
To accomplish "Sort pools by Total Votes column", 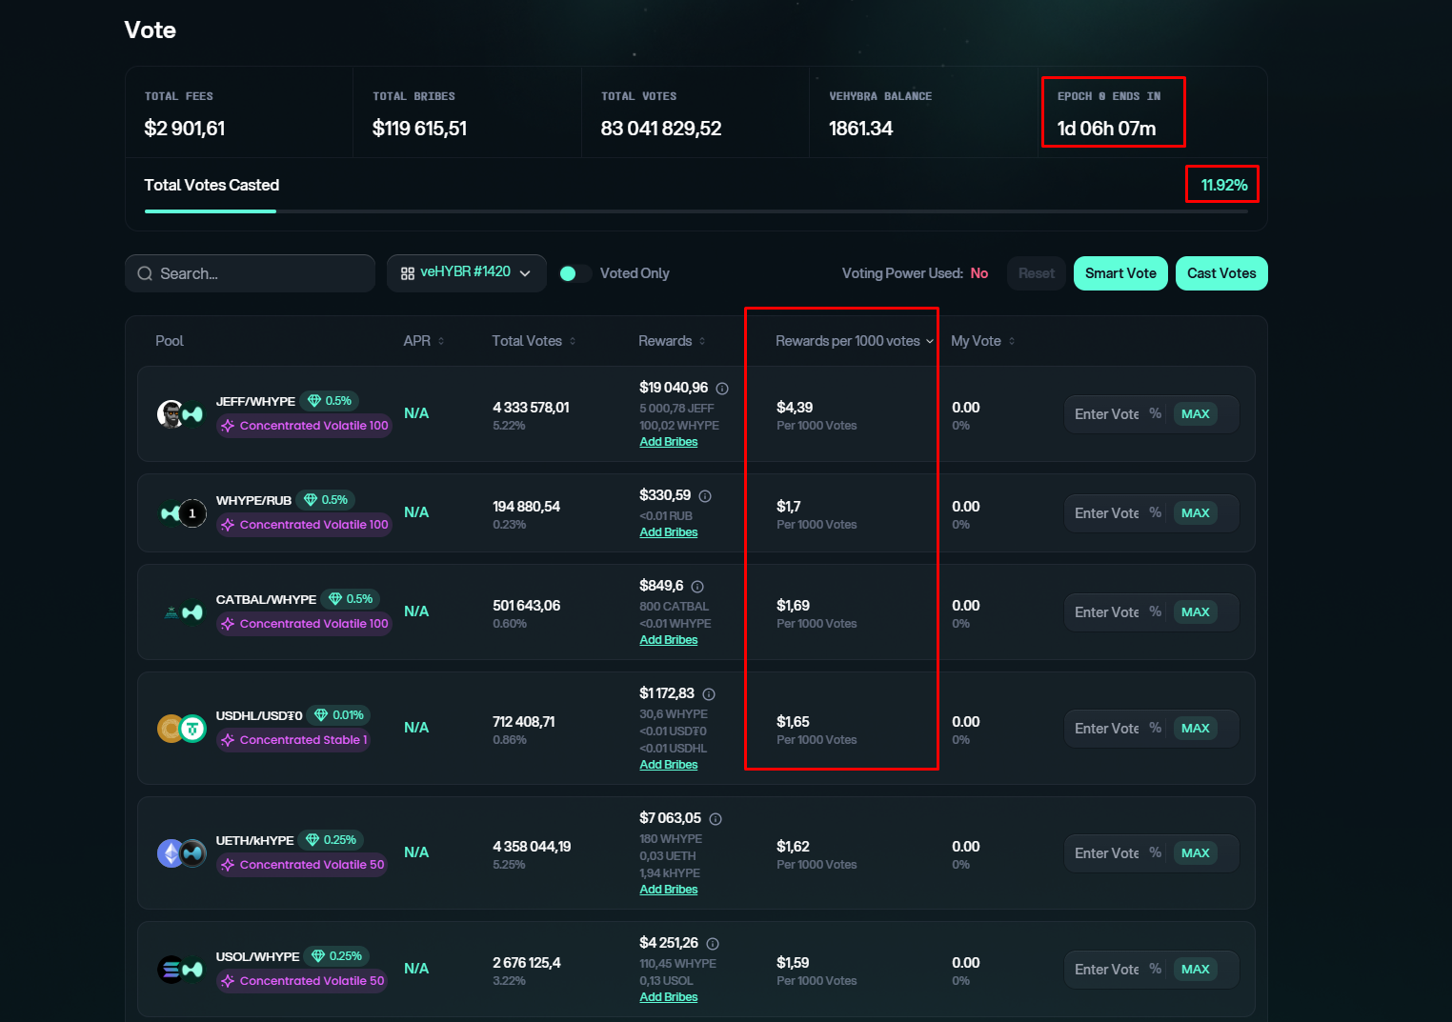I will (x=534, y=341).
